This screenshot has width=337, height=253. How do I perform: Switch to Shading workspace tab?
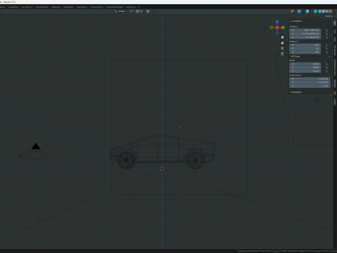pos(56,7)
